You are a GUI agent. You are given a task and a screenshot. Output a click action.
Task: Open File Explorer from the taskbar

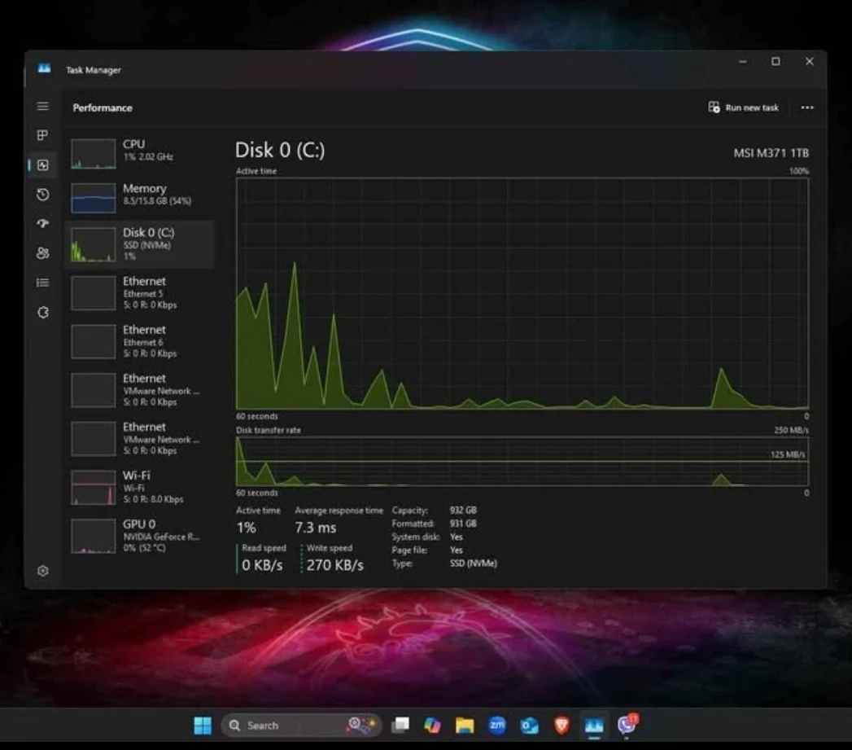tap(465, 725)
